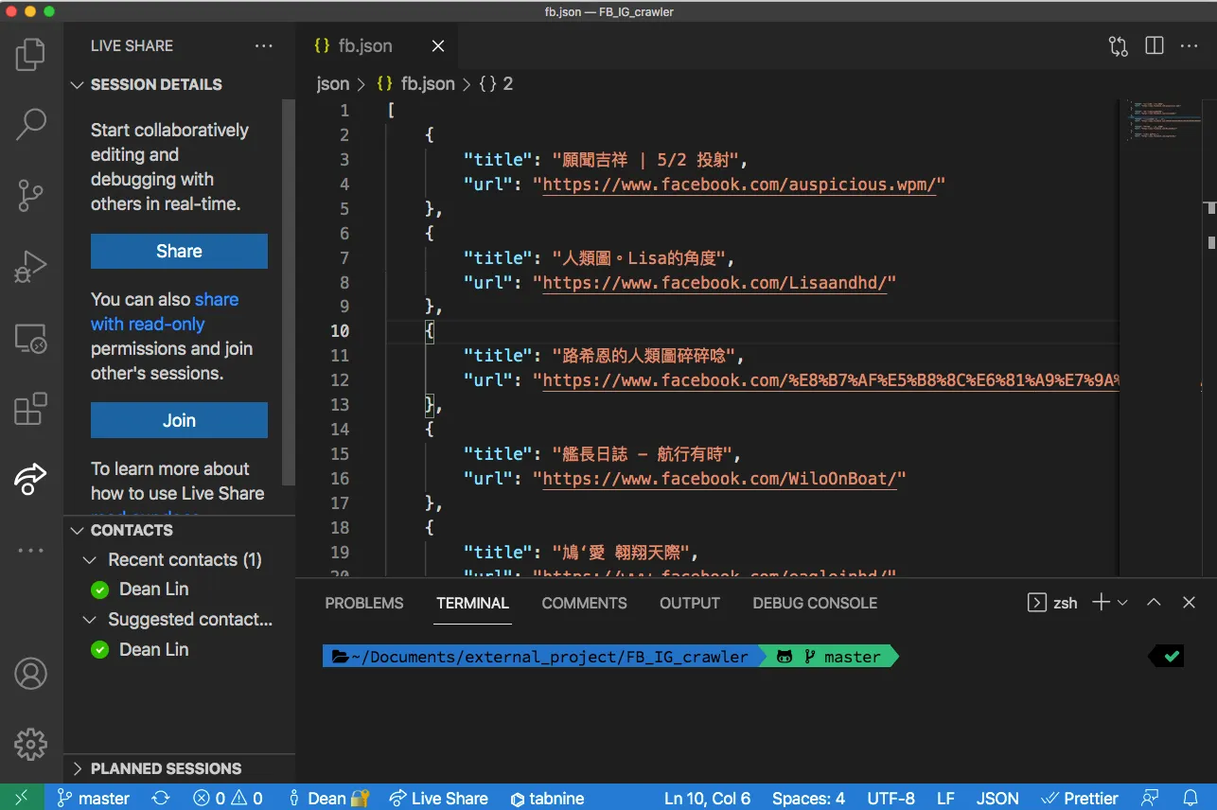Open the Search view in activity bar
The width and height of the screenshot is (1217, 810).
(x=31, y=123)
